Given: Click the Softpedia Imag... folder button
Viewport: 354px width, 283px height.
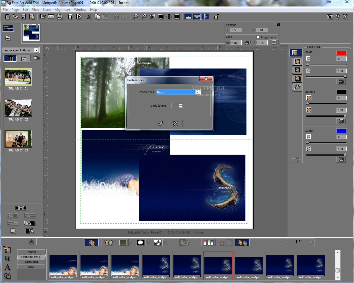Looking at the screenshot, I should pos(31,257).
